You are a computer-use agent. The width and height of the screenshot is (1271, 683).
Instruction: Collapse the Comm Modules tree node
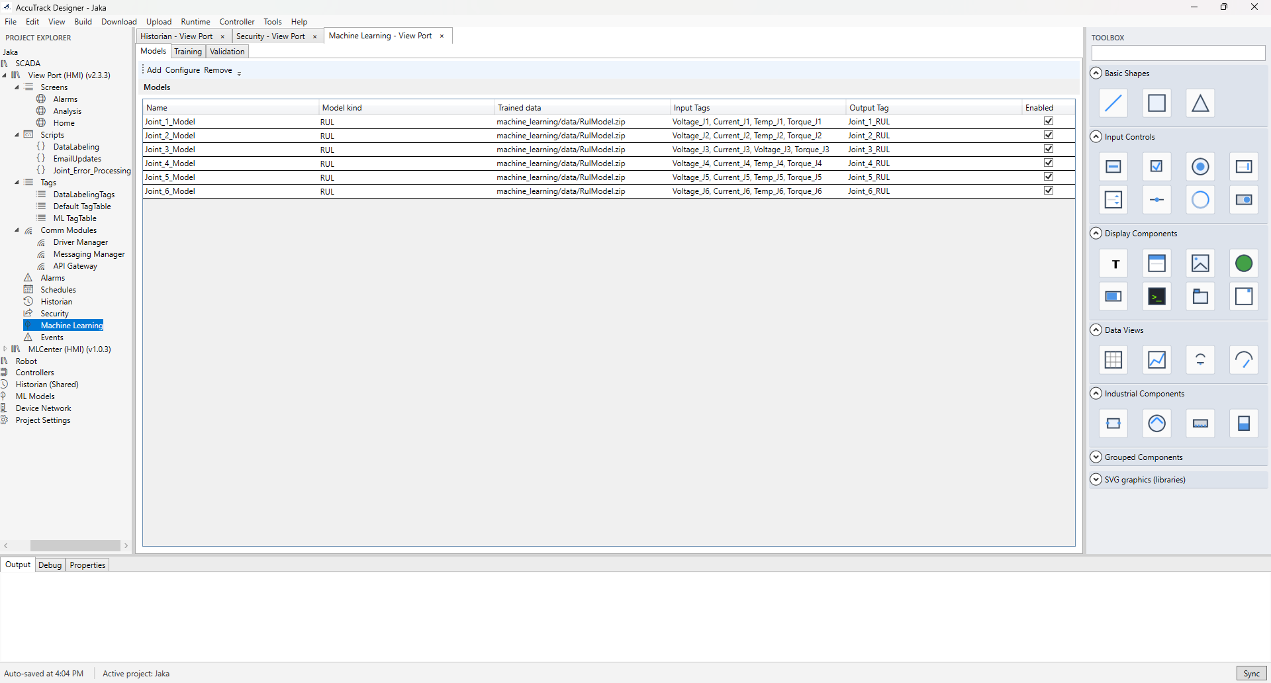point(17,230)
